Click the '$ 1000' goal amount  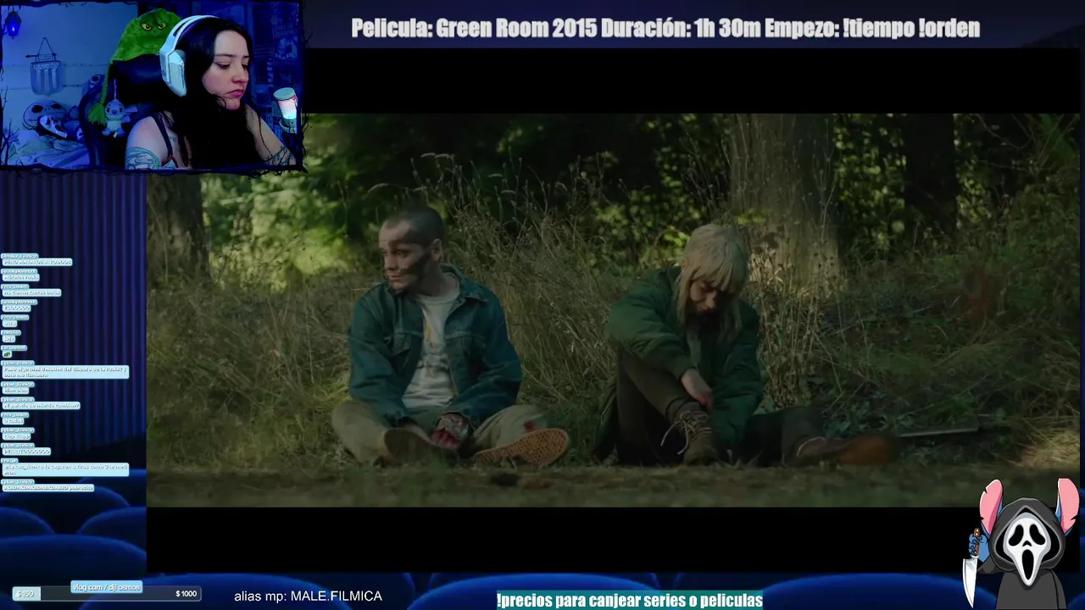[186, 594]
